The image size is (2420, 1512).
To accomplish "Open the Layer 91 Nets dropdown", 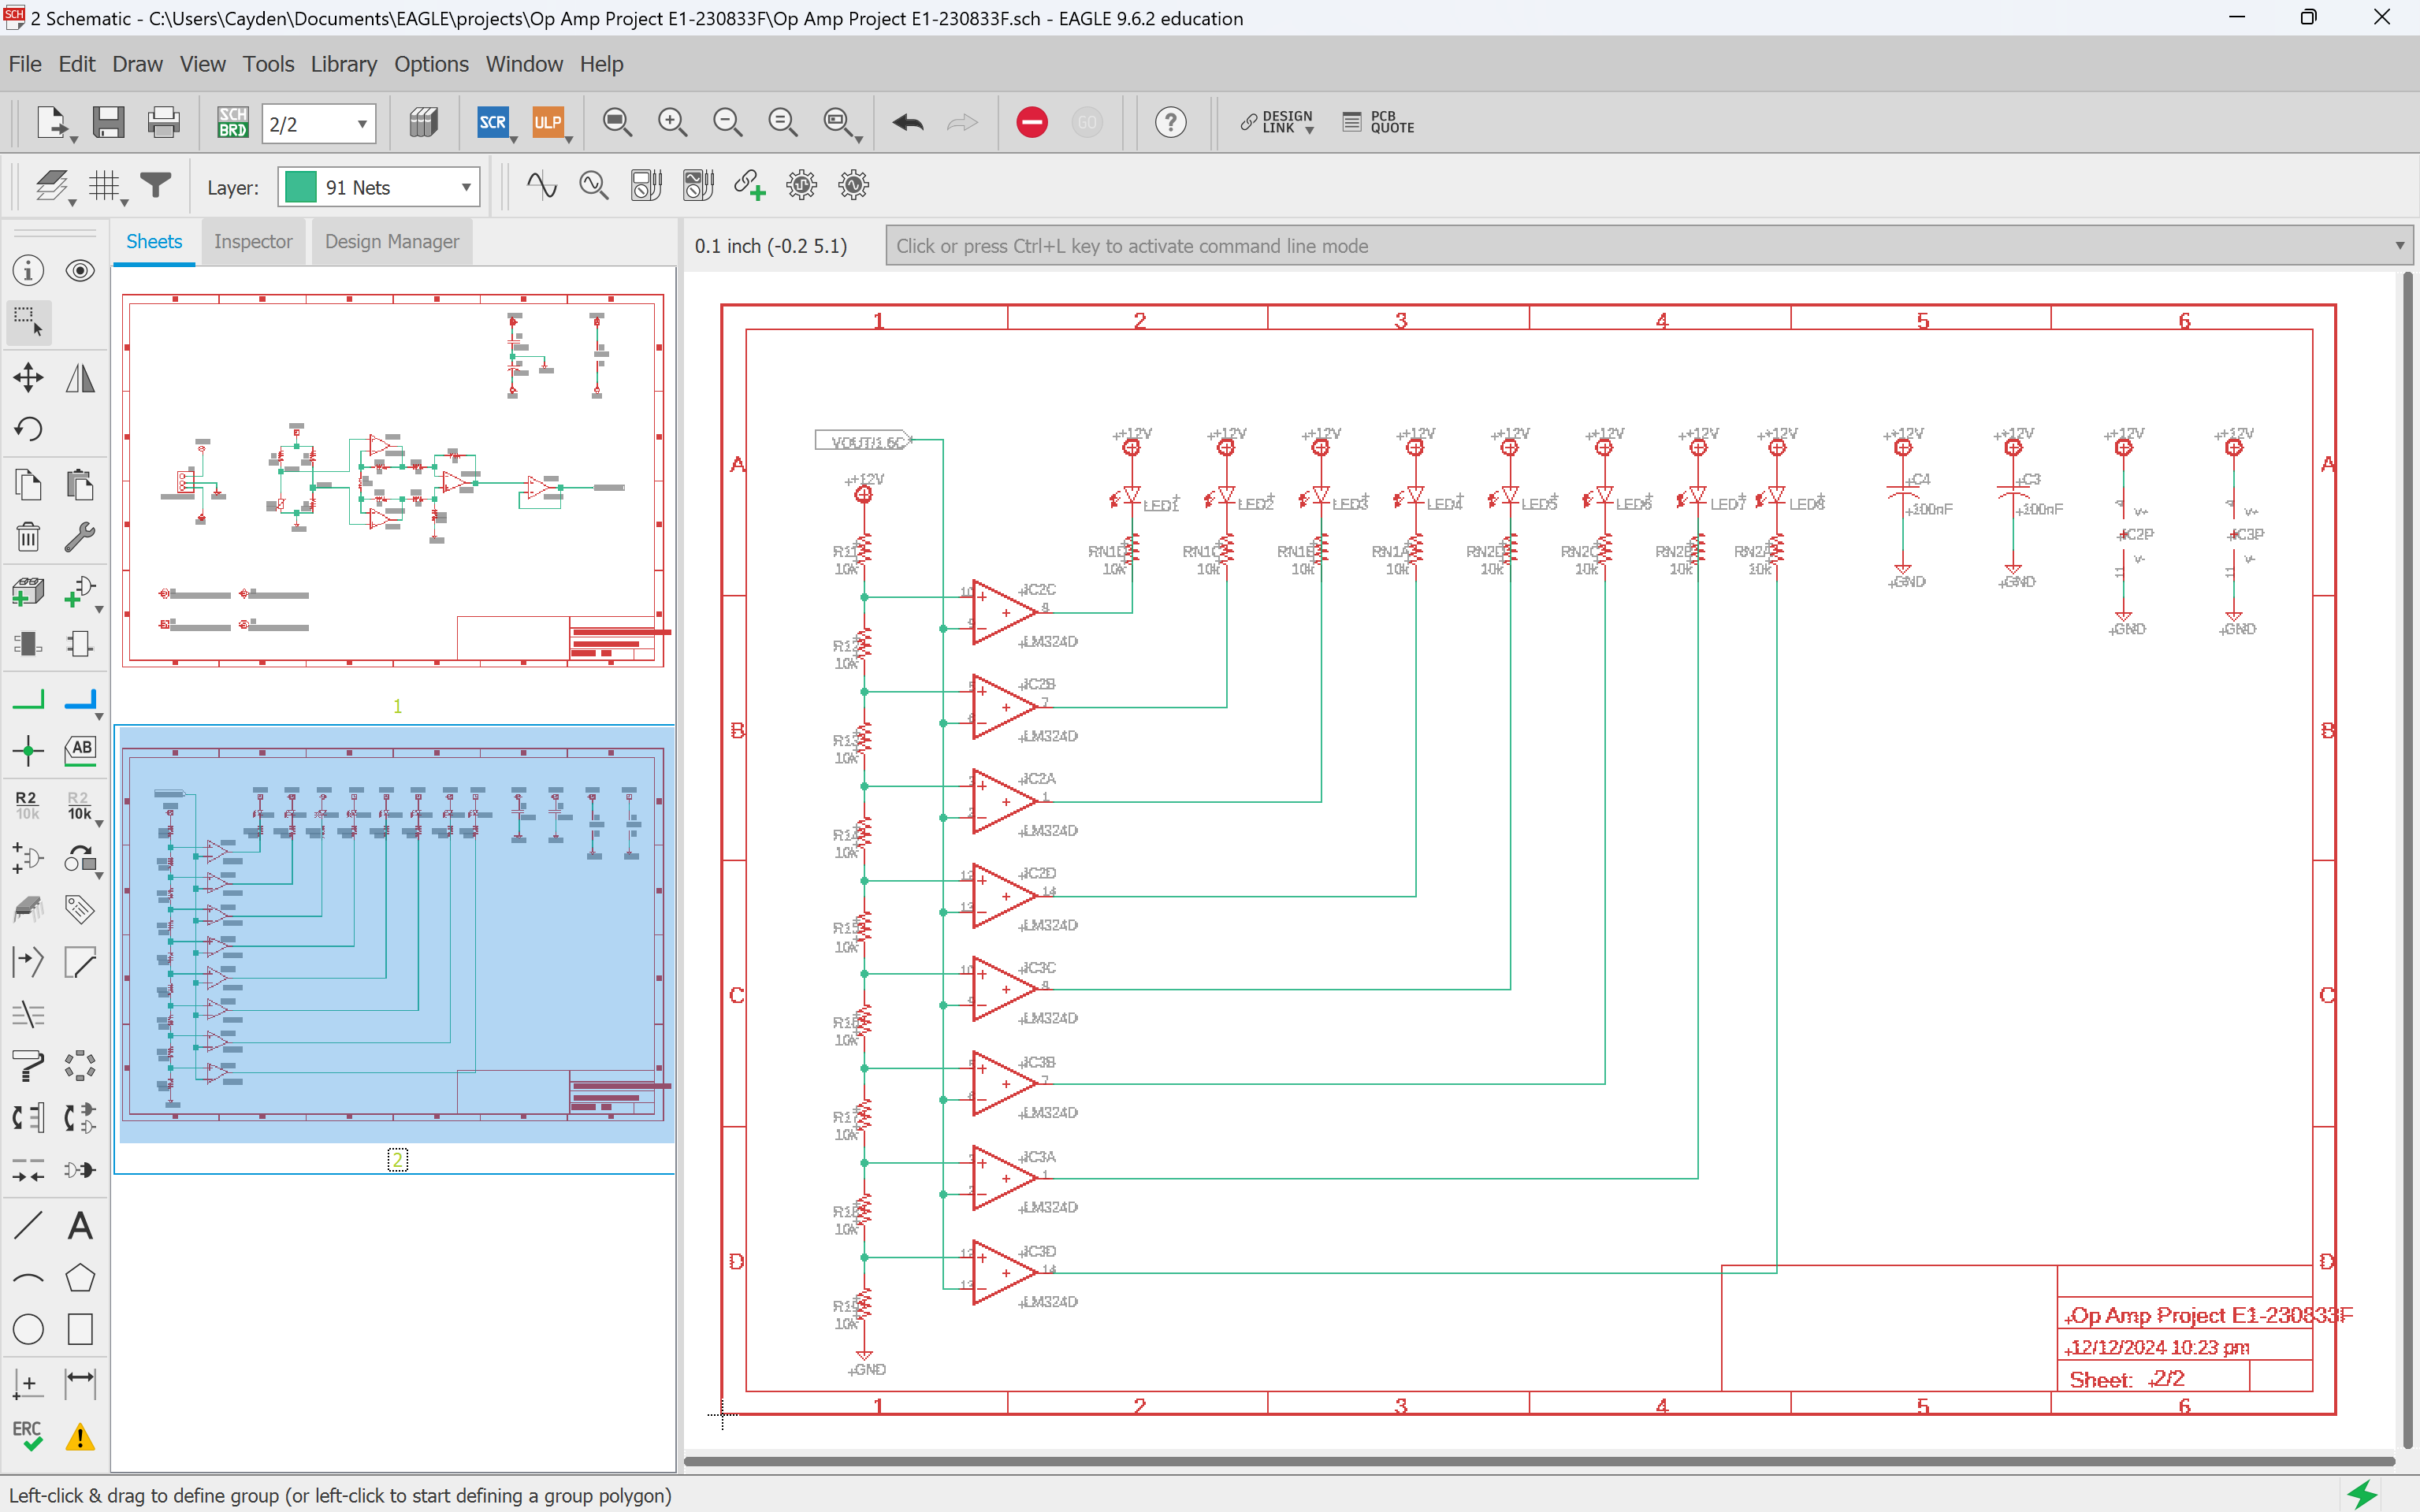I will point(378,187).
